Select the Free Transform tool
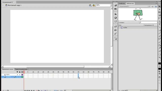The image size is (162, 91). [159, 12]
